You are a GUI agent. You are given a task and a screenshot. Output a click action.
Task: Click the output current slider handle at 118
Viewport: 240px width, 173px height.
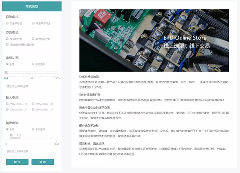pyautogui.click(x=19, y=138)
